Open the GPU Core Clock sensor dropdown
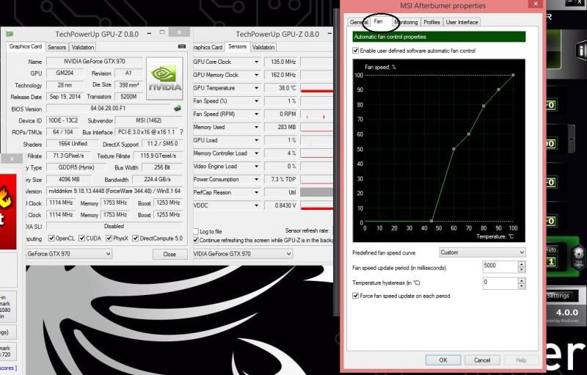587x375 pixels. (x=257, y=62)
